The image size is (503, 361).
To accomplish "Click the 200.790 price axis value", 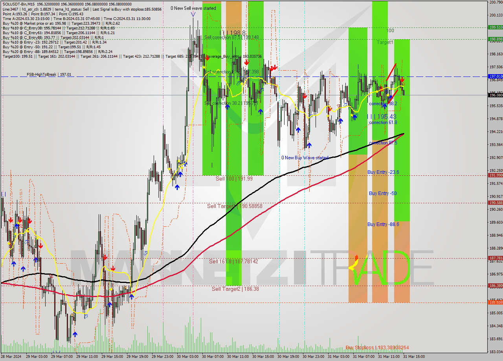I will pos(496,2).
